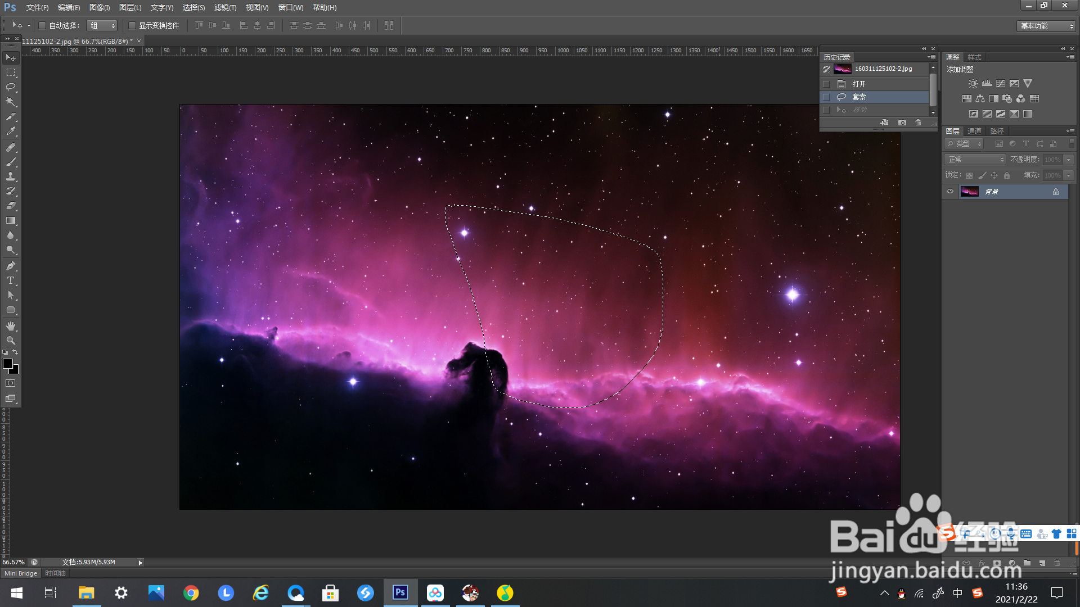Open the 组 auto-select dropdown
The width and height of the screenshot is (1080, 607).
102,25
